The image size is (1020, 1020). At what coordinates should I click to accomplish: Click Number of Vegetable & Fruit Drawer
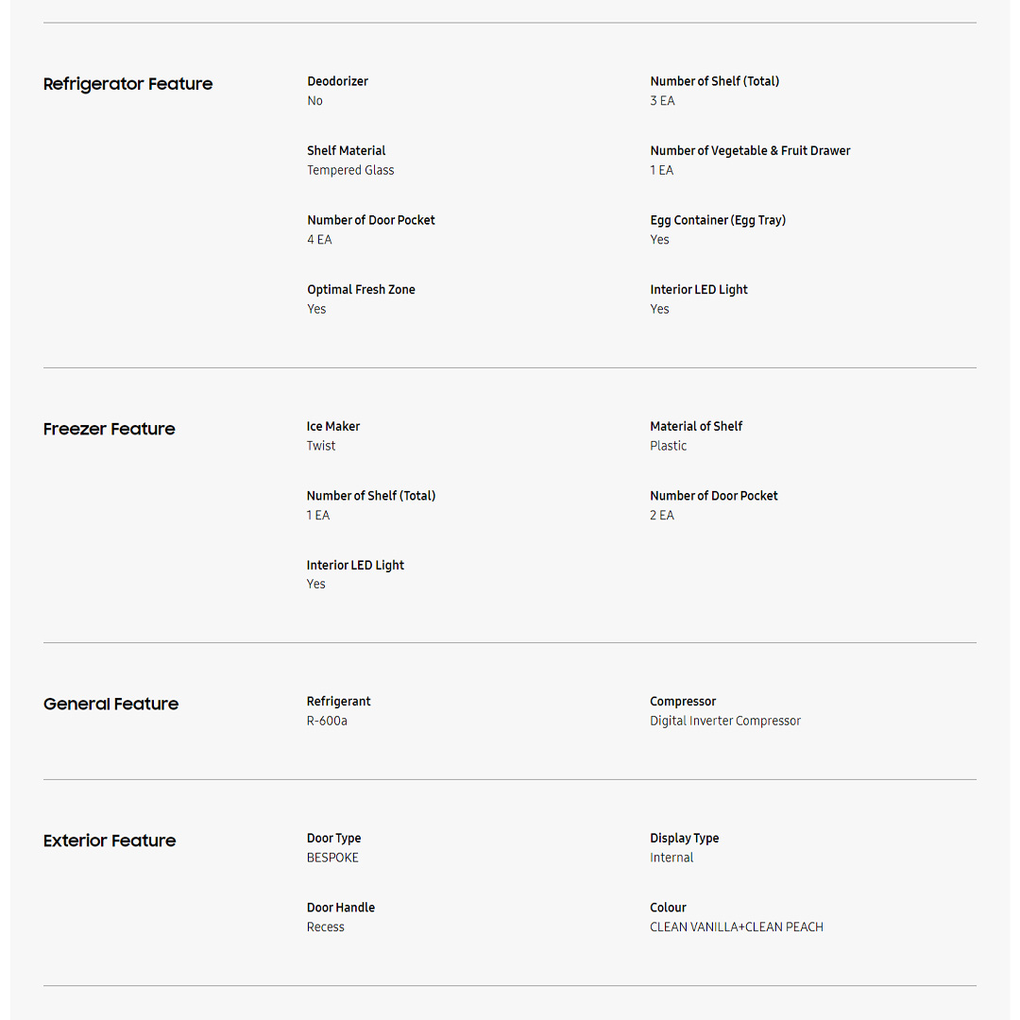point(750,150)
